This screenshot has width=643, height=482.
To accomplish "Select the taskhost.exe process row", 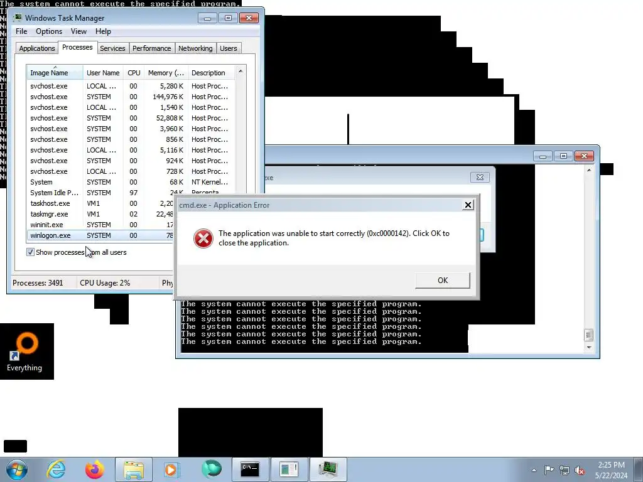I will click(100, 203).
